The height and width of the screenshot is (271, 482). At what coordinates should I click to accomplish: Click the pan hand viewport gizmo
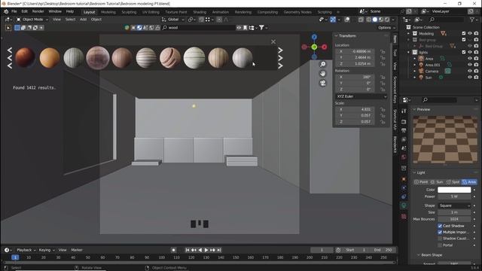322,74
